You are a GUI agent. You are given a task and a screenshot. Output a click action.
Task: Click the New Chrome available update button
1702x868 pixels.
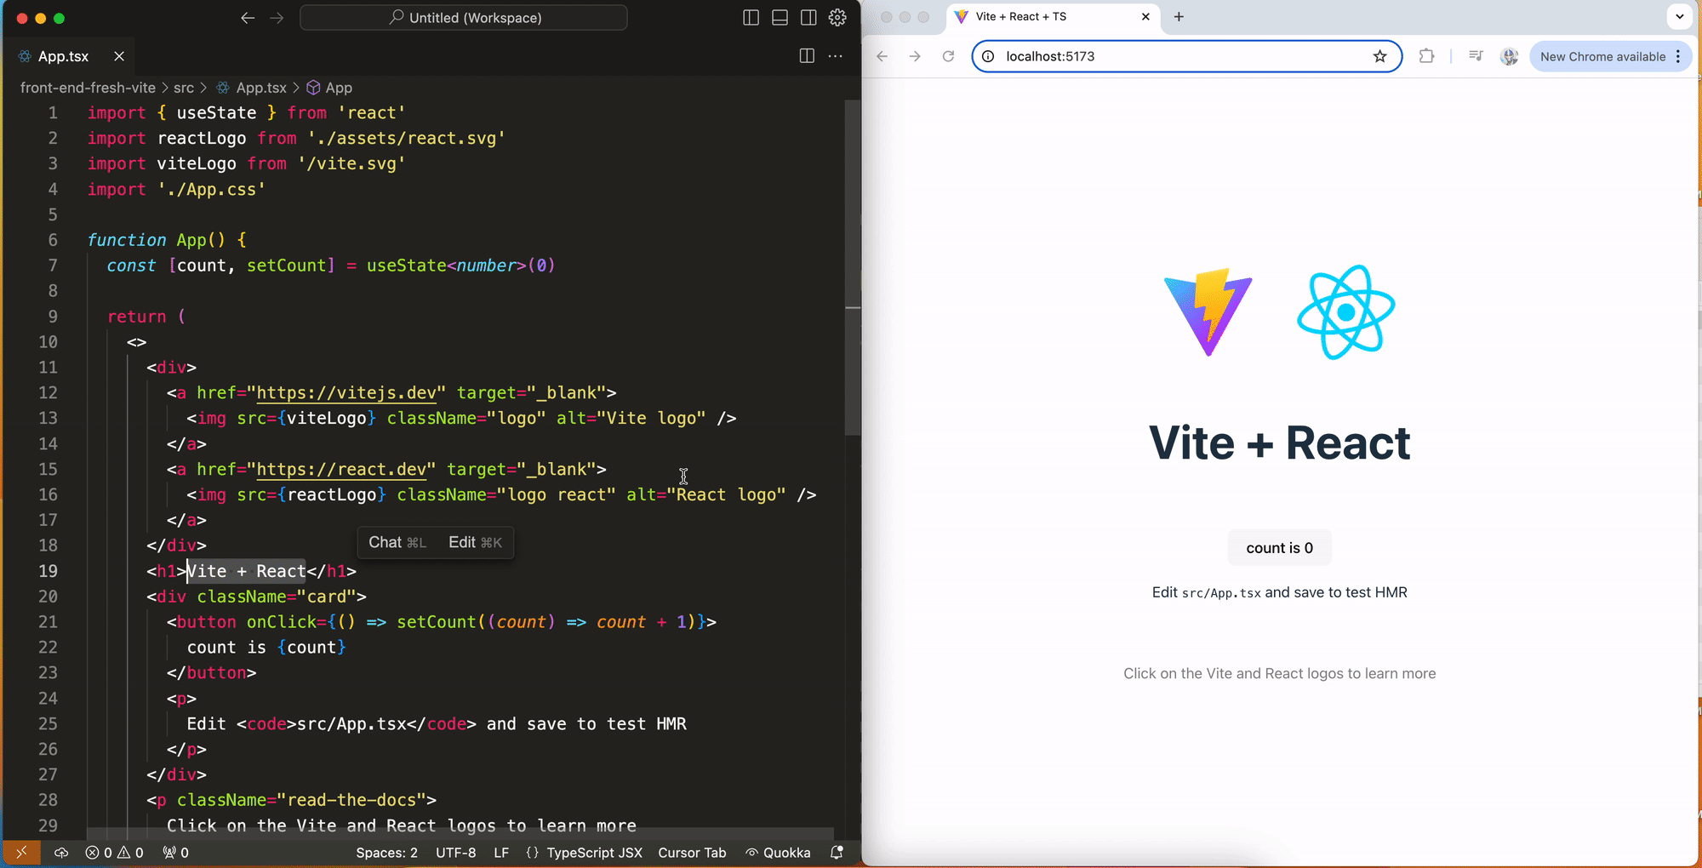(x=1602, y=56)
